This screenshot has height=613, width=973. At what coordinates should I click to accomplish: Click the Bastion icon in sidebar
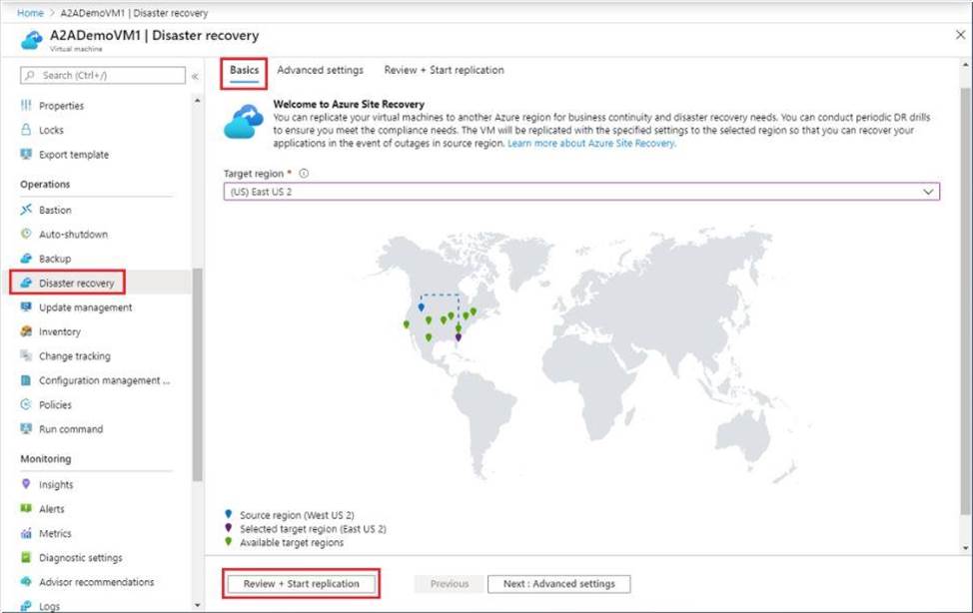[27, 210]
